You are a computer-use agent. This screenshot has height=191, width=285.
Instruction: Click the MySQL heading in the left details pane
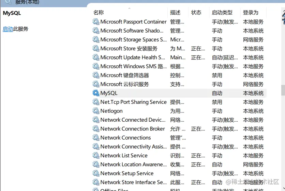point(12,13)
